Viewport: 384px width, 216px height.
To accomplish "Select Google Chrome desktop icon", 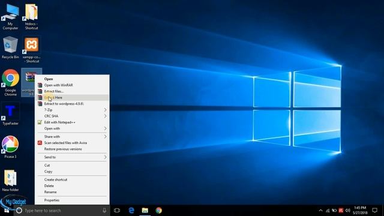I will click(10, 83).
